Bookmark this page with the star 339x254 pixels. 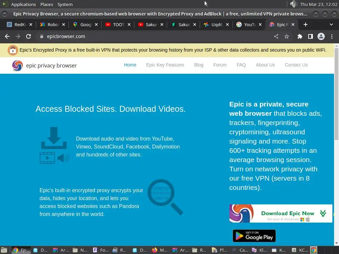pos(287,36)
